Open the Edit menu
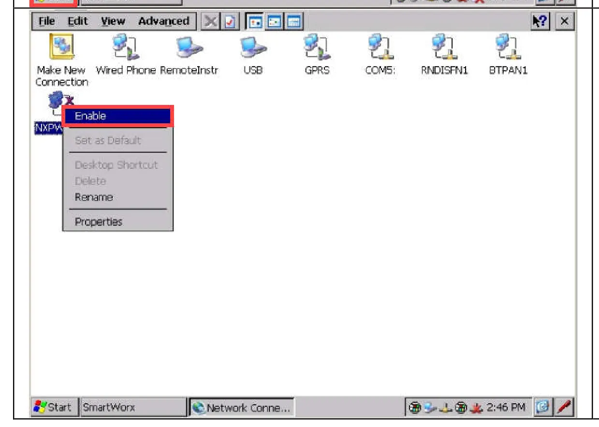This screenshot has height=427, width=599. pyautogui.click(x=77, y=21)
